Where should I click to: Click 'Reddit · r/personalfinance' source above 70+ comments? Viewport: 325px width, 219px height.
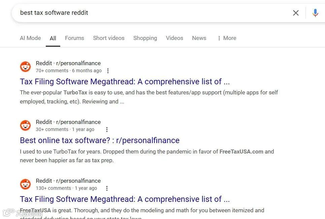68,63
